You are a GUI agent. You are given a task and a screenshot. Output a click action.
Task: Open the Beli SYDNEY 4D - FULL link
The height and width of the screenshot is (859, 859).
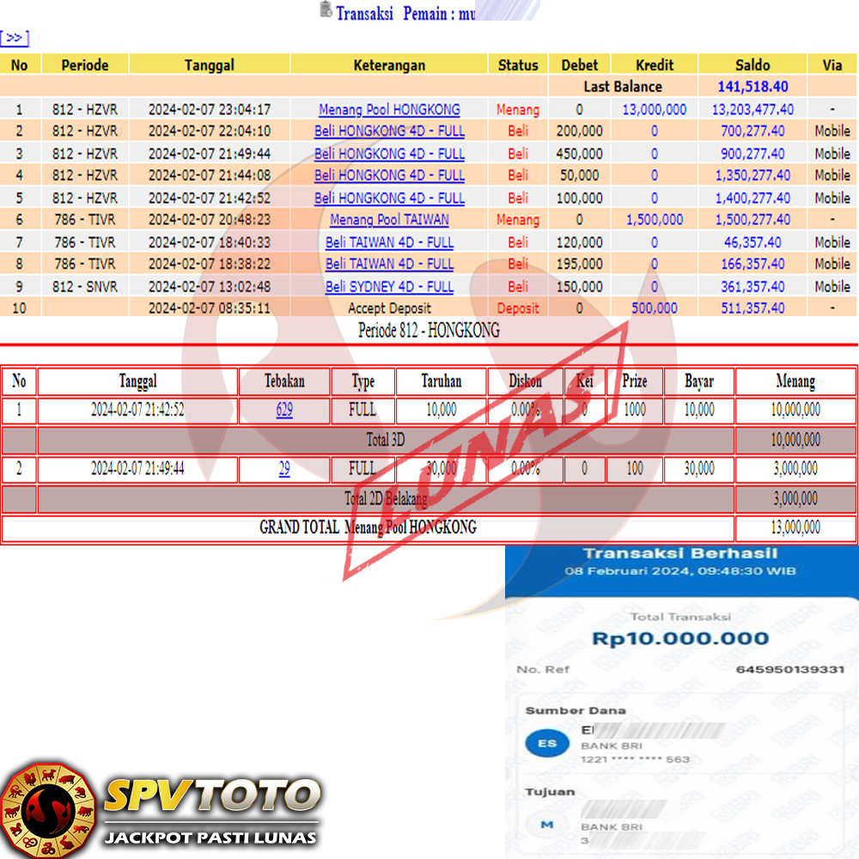click(x=389, y=287)
